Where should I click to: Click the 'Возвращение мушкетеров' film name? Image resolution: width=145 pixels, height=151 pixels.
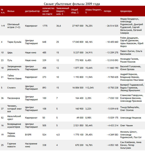click(14, 125)
